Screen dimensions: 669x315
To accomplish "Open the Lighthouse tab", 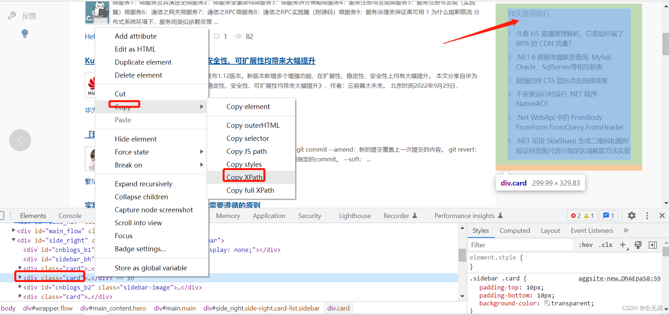I will pos(355,216).
